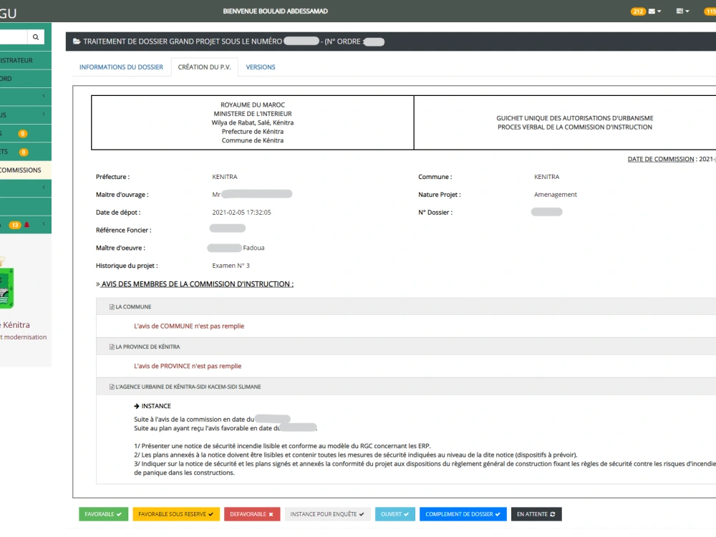Click the document icon beside LA PROVINCE DE KÉNITRA
716x537 pixels.
[112, 347]
